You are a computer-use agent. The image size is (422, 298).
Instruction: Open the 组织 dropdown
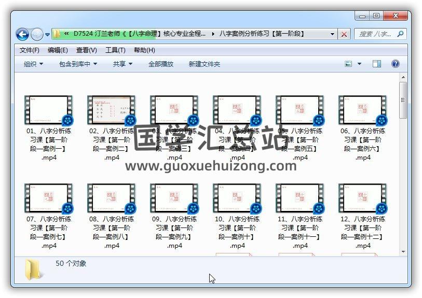coord(33,64)
